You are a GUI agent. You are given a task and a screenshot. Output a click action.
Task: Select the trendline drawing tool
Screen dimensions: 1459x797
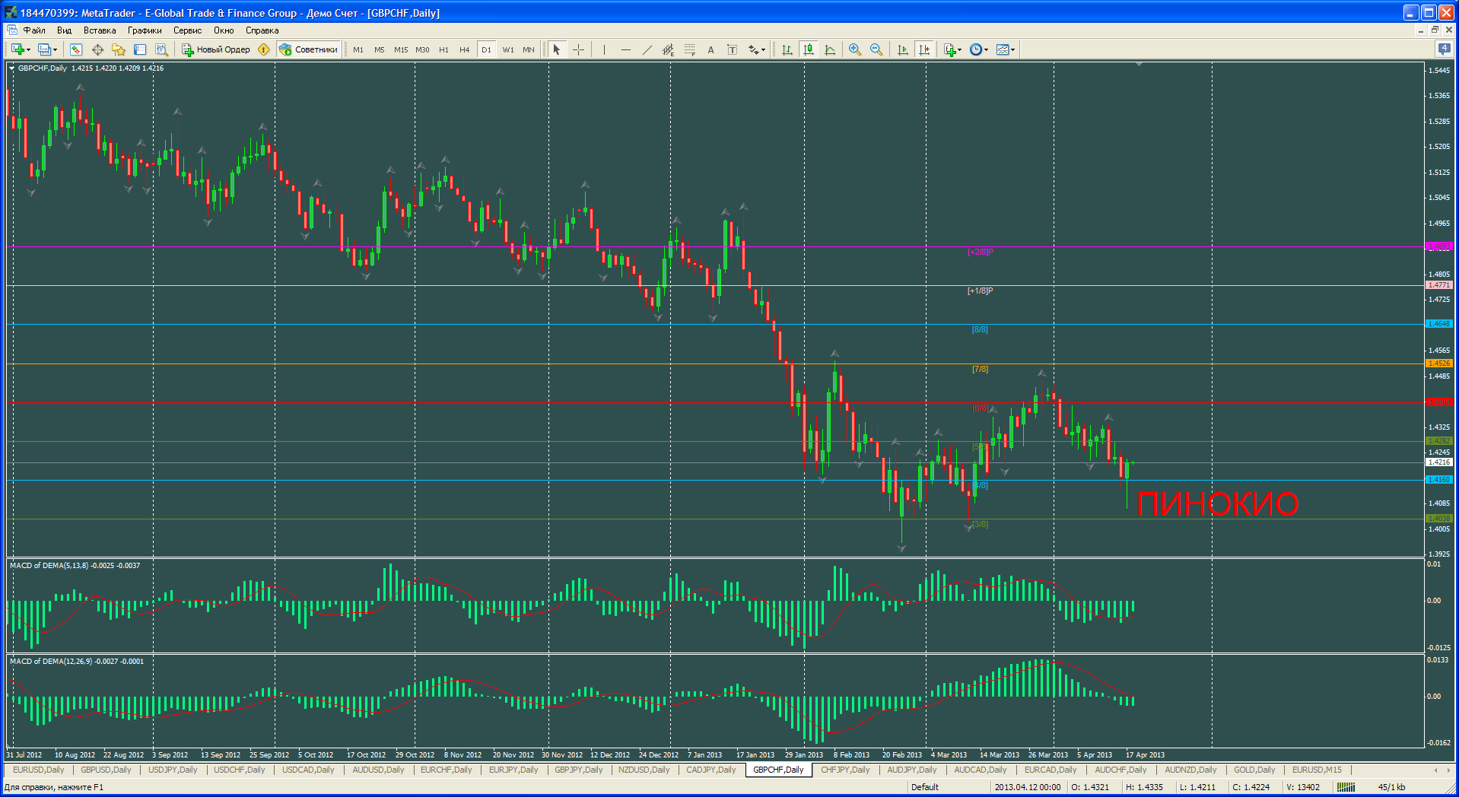point(647,49)
